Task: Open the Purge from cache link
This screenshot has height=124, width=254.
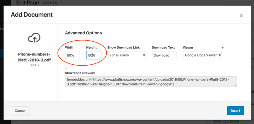Action: tap(226, 121)
